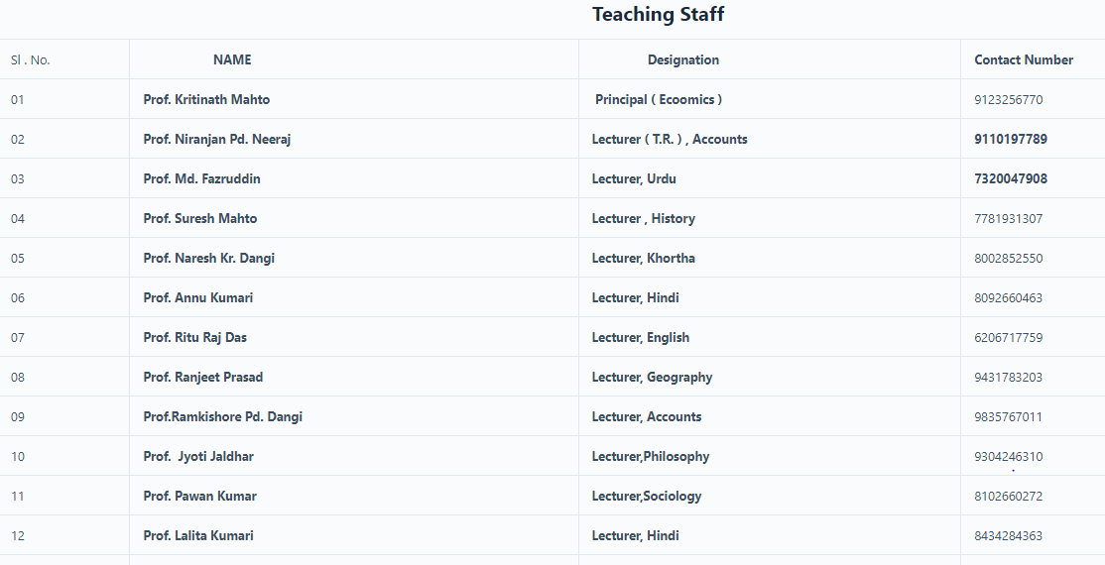
Task: Click the Lecturer, Khortha designation cell
Action: pyautogui.click(x=644, y=258)
